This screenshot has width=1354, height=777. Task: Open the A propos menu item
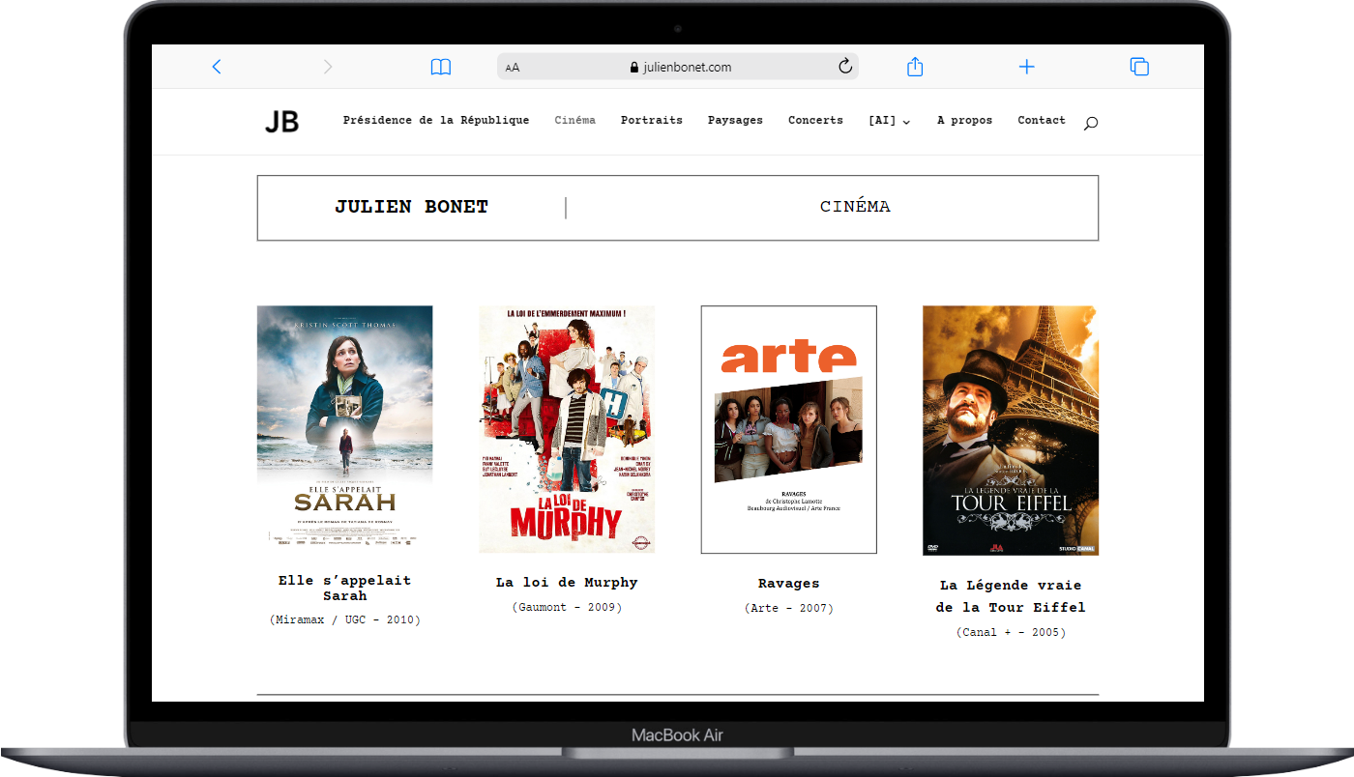[964, 121]
